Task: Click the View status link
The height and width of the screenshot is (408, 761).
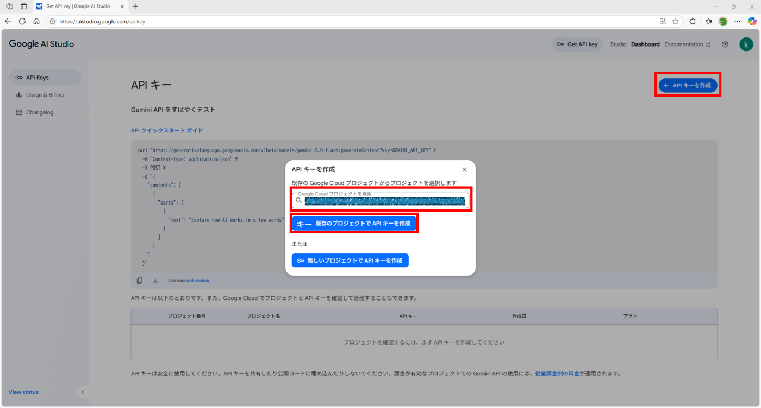Action: point(23,392)
